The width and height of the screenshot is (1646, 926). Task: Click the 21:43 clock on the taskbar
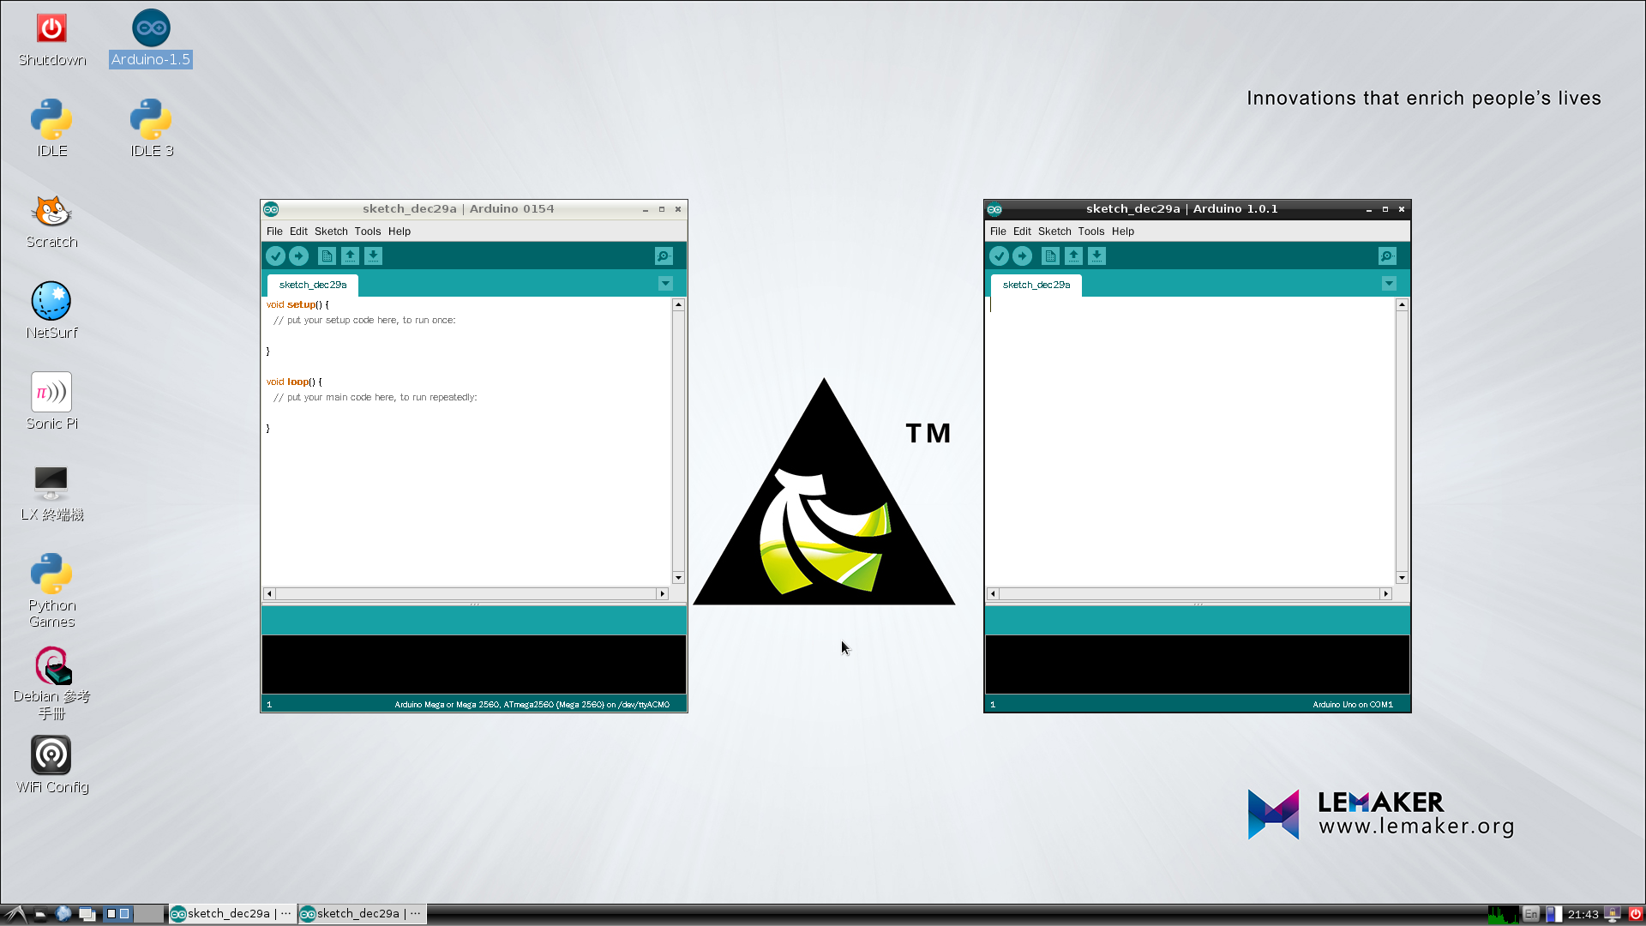click(1583, 915)
